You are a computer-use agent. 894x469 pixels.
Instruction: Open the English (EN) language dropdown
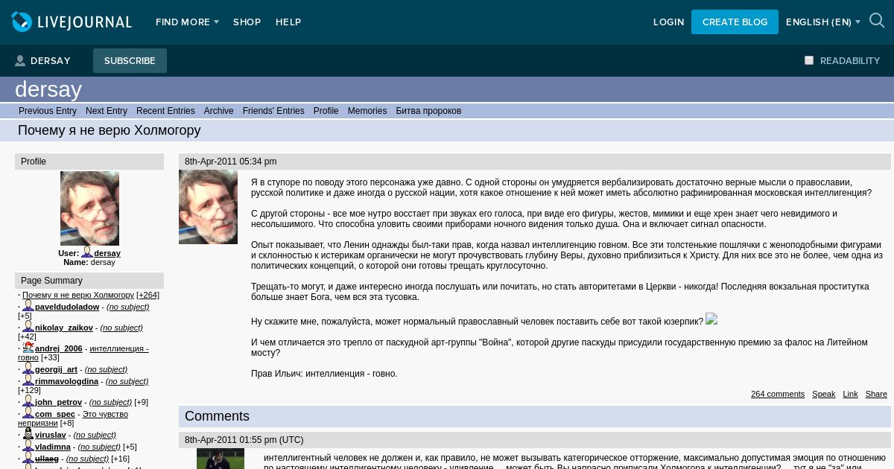click(822, 22)
